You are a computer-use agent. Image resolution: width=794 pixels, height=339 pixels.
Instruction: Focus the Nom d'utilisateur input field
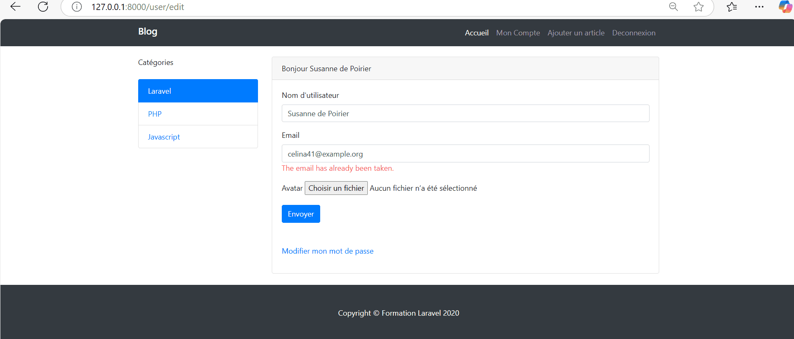pyautogui.click(x=465, y=113)
